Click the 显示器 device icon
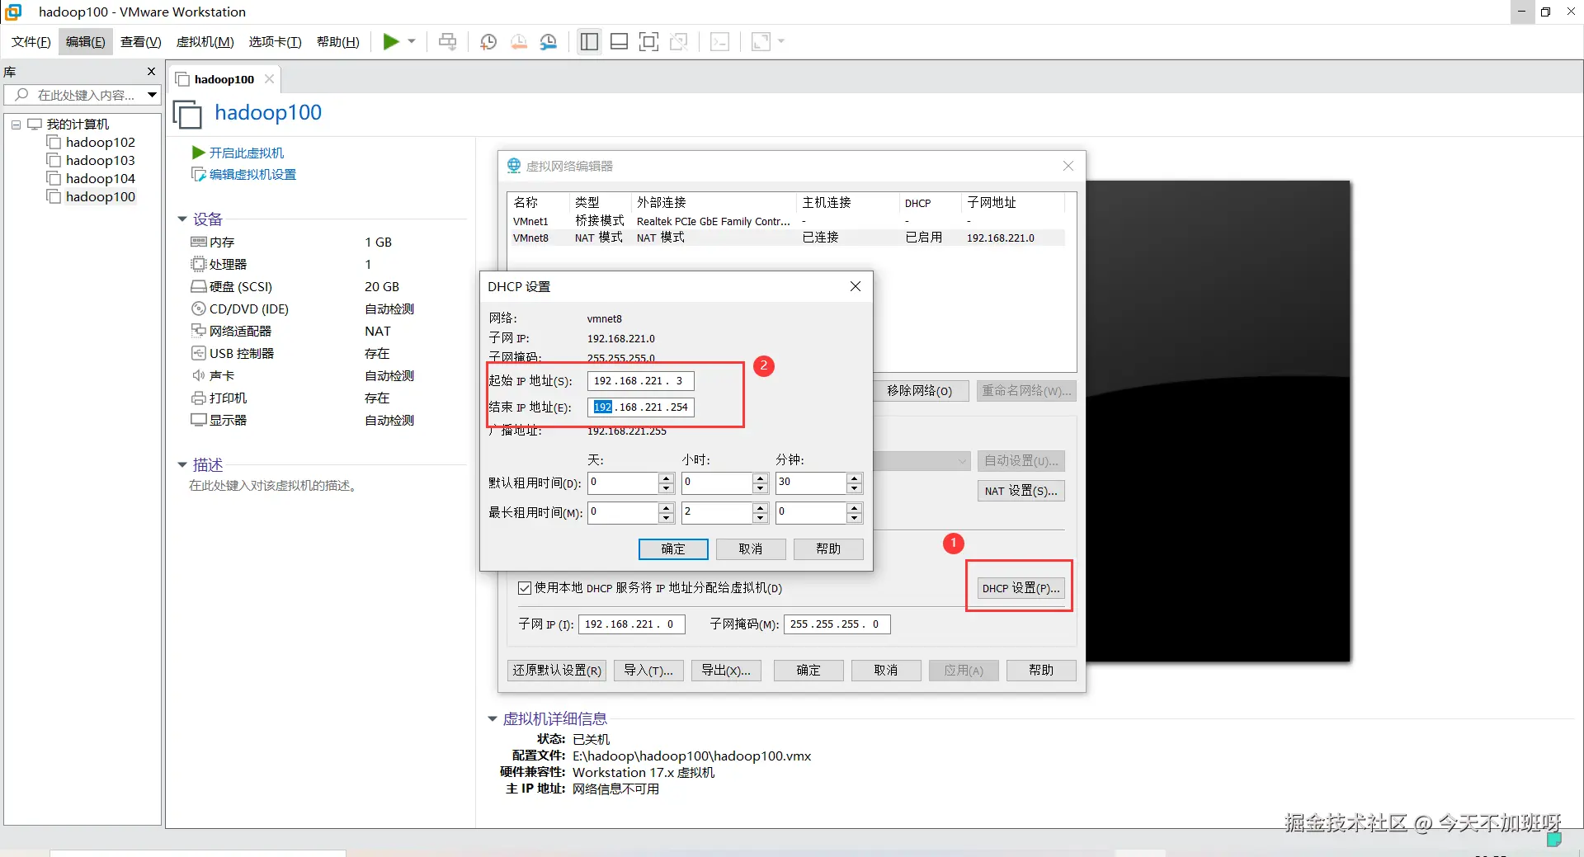This screenshot has height=857, width=1584. point(199,420)
